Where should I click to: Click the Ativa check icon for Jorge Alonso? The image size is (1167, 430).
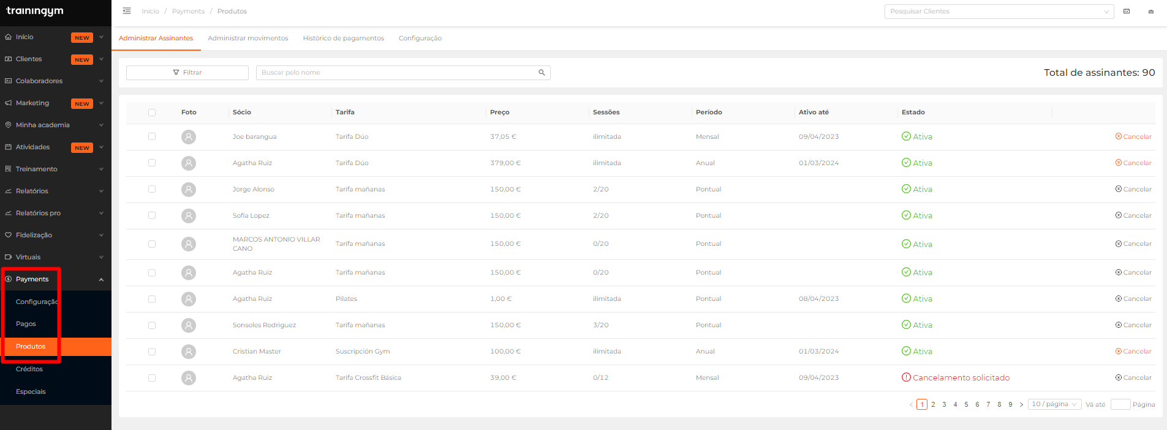click(x=906, y=189)
